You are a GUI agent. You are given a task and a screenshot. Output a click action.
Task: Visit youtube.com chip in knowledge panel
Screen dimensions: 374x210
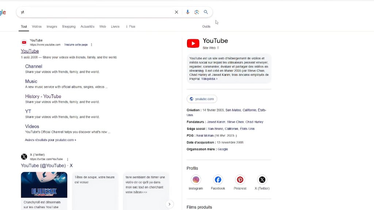(202, 99)
